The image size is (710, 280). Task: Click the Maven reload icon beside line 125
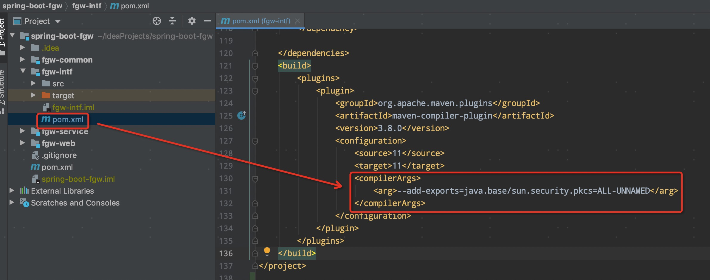click(242, 116)
